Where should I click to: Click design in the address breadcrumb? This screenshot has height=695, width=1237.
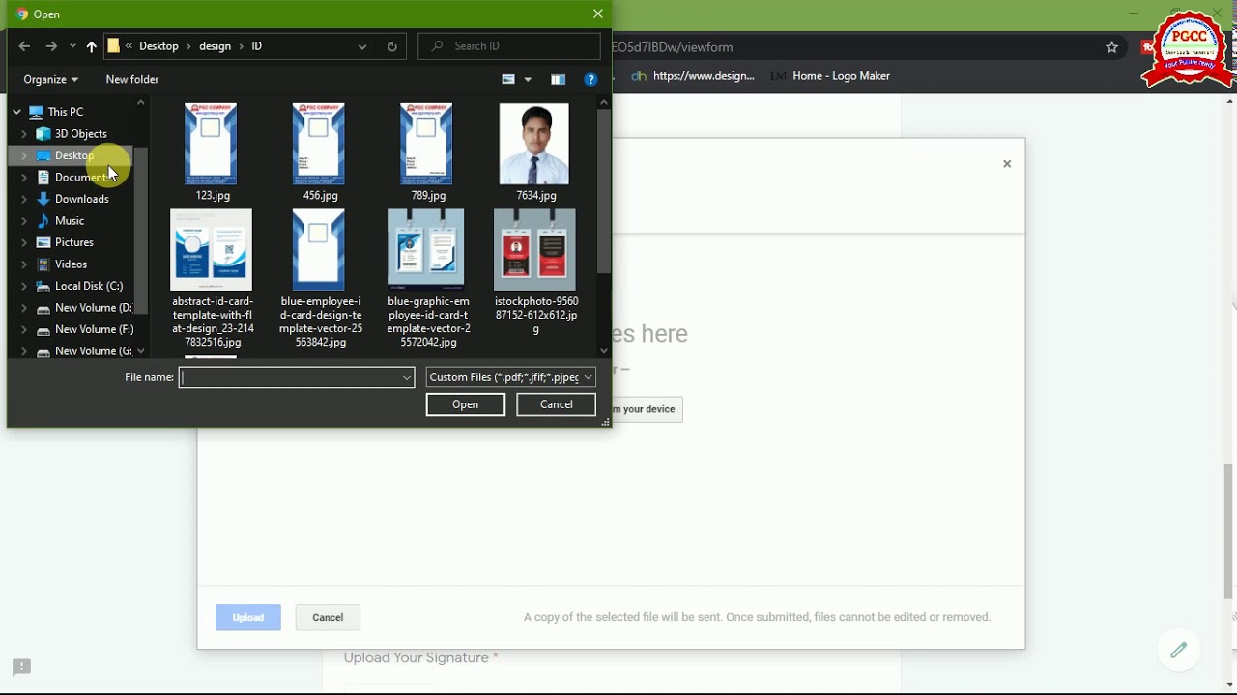215,46
